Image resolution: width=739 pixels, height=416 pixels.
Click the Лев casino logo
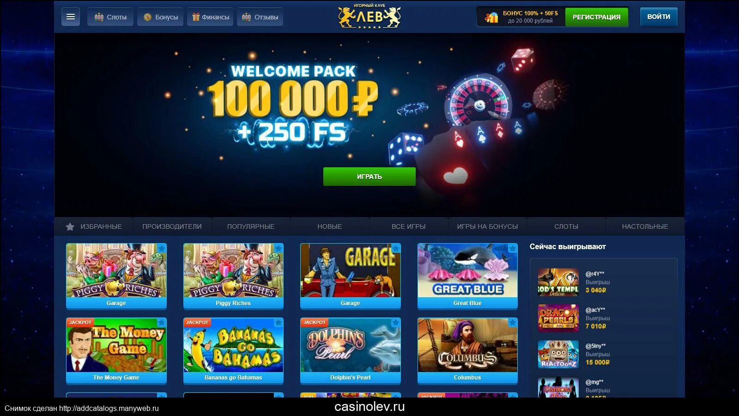point(369,17)
